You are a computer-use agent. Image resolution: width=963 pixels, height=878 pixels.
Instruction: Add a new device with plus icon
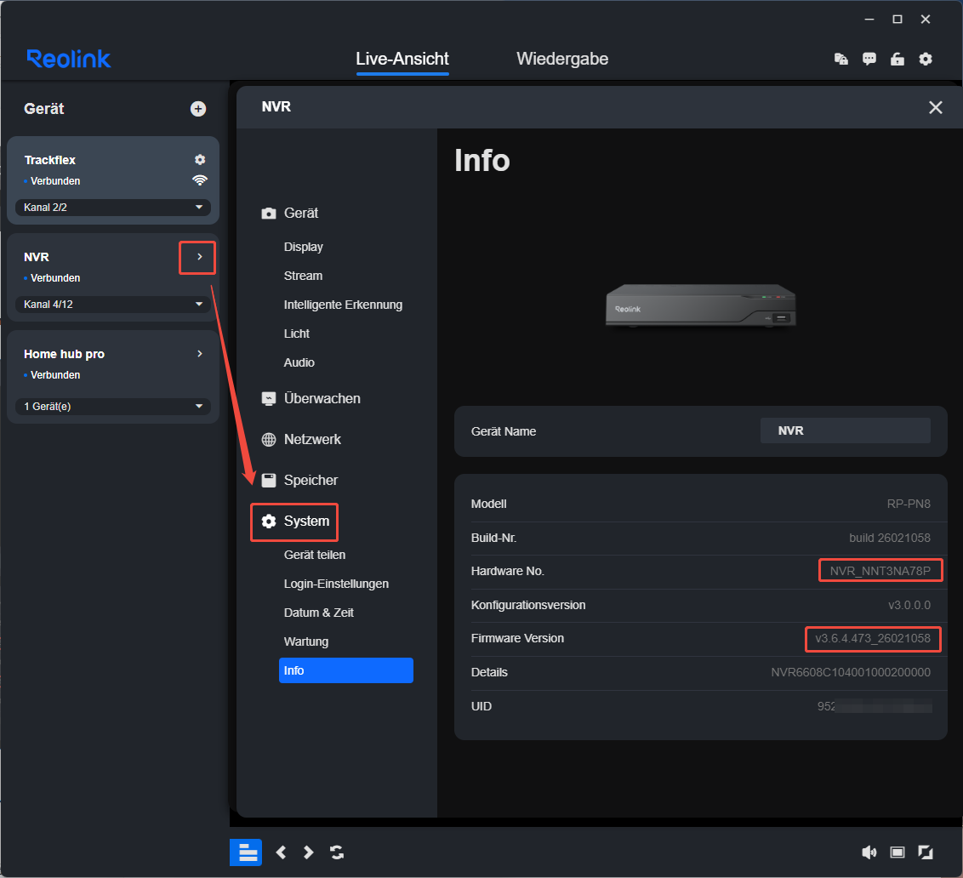[x=197, y=109]
